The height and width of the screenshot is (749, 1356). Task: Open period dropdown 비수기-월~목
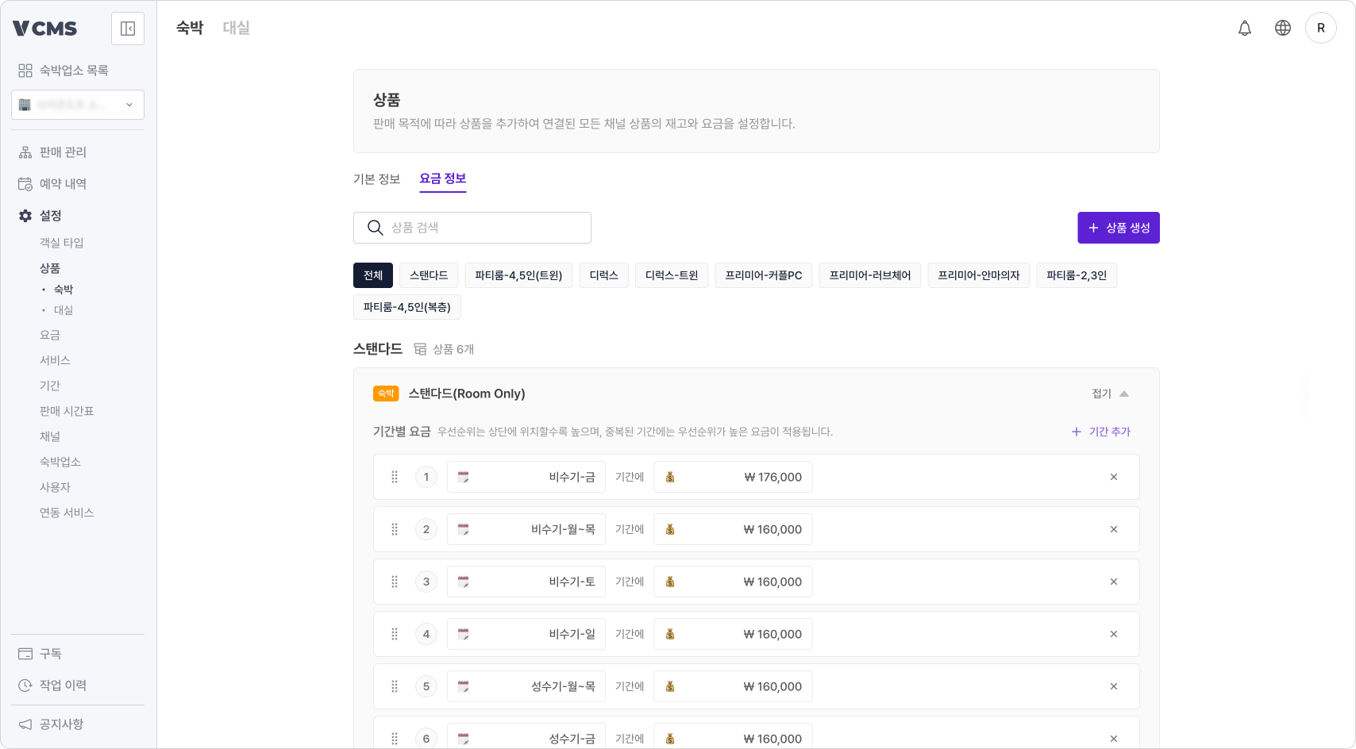(526, 529)
